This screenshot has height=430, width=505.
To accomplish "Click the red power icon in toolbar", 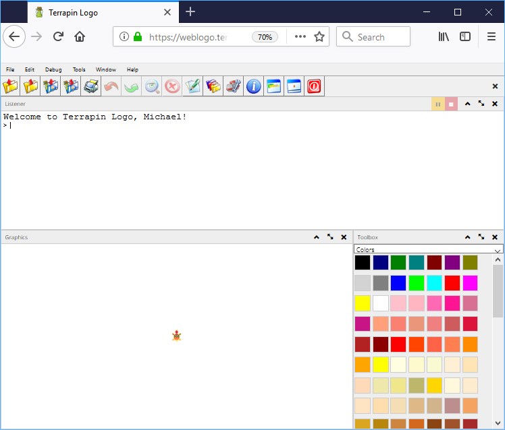I will click(314, 86).
